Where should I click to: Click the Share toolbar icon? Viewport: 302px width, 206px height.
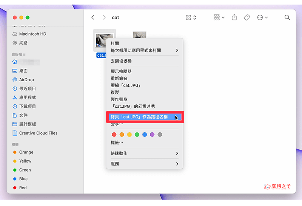[234, 17]
